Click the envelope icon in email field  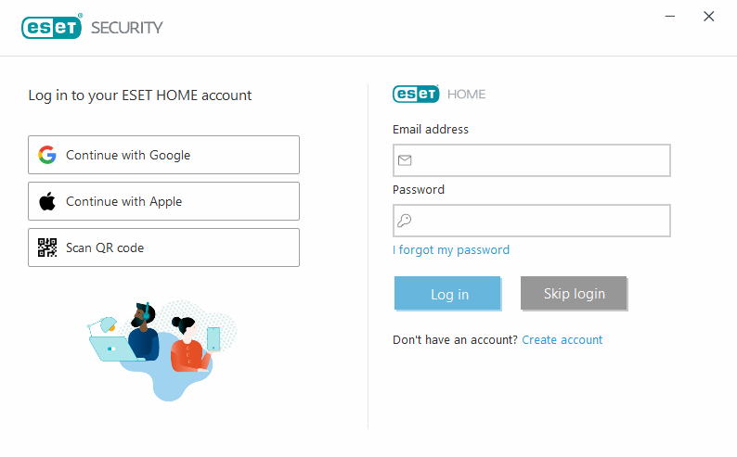405,160
